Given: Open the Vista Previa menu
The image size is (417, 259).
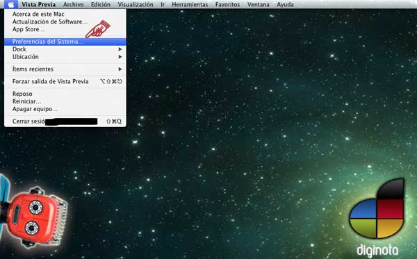Looking at the screenshot, I should click(x=38, y=5).
